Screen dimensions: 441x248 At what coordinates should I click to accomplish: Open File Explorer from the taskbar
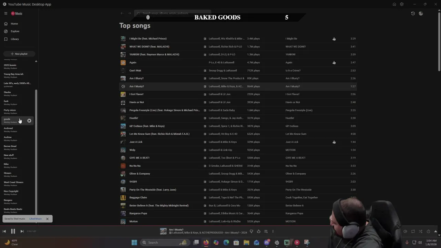point(246,242)
